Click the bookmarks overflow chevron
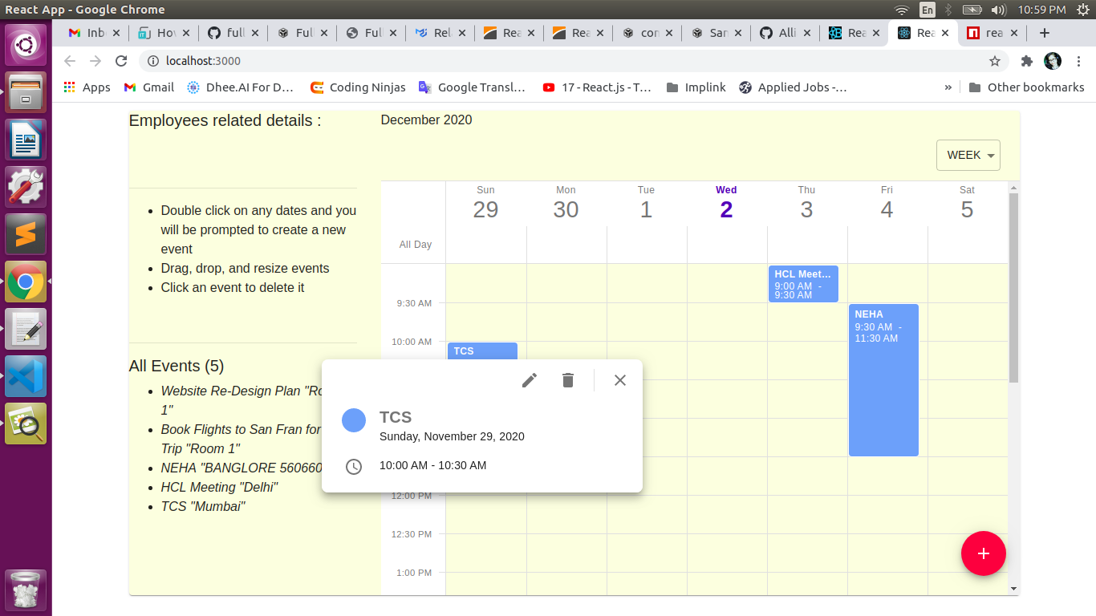The image size is (1096, 616). coord(948,87)
